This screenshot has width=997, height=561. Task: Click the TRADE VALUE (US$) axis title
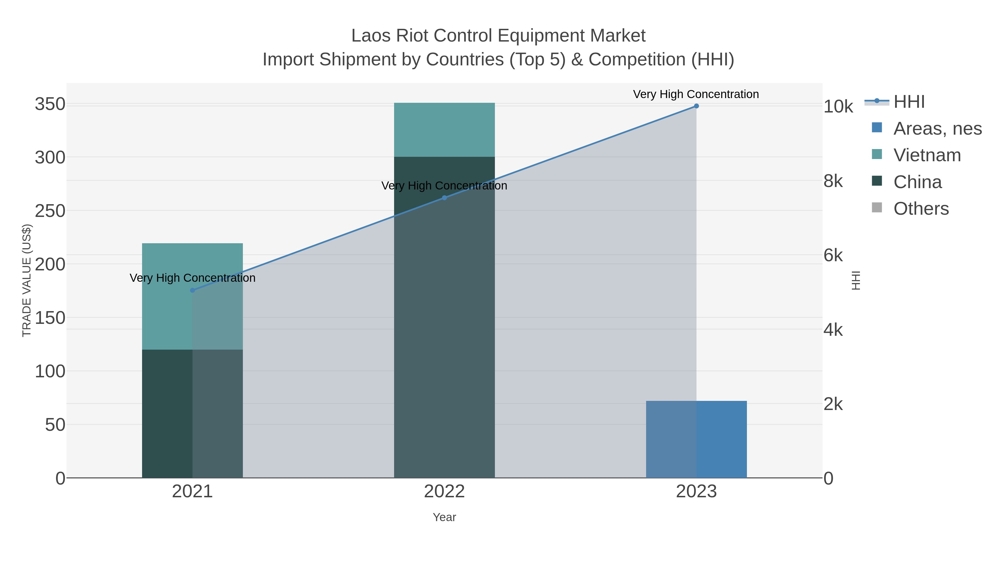tap(27, 280)
